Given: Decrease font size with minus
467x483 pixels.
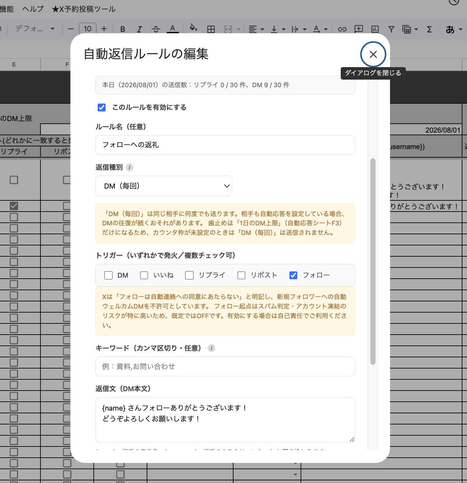Looking at the screenshot, I should (x=71, y=29).
